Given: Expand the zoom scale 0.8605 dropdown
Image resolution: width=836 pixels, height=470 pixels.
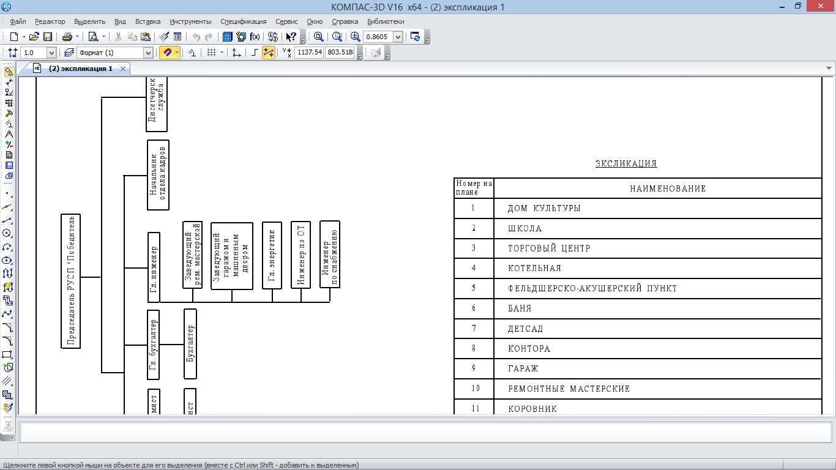Looking at the screenshot, I should [x=398, y=37].
